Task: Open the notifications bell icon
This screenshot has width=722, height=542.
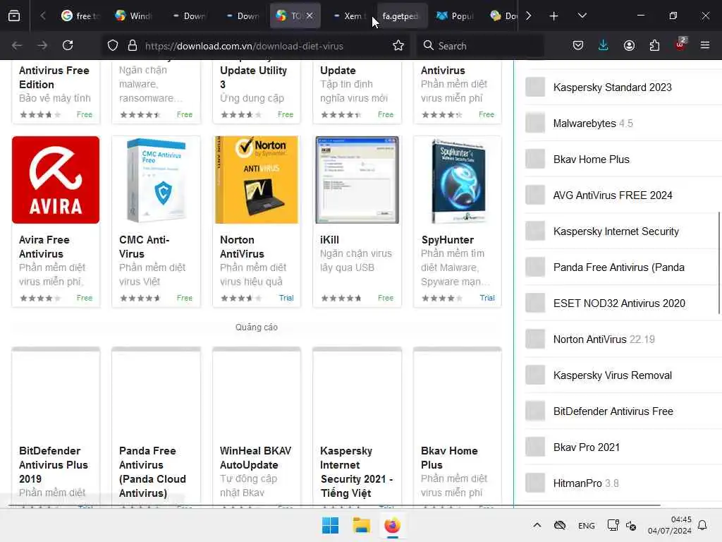Action: click(x=702, y=525)
